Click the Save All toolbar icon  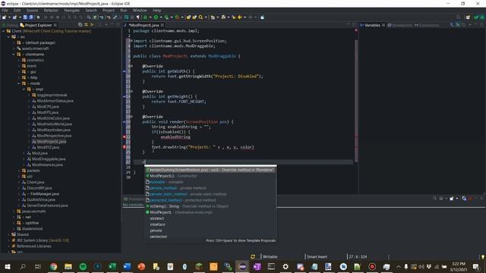30,17
